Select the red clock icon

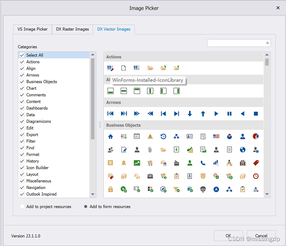[256, 176]
